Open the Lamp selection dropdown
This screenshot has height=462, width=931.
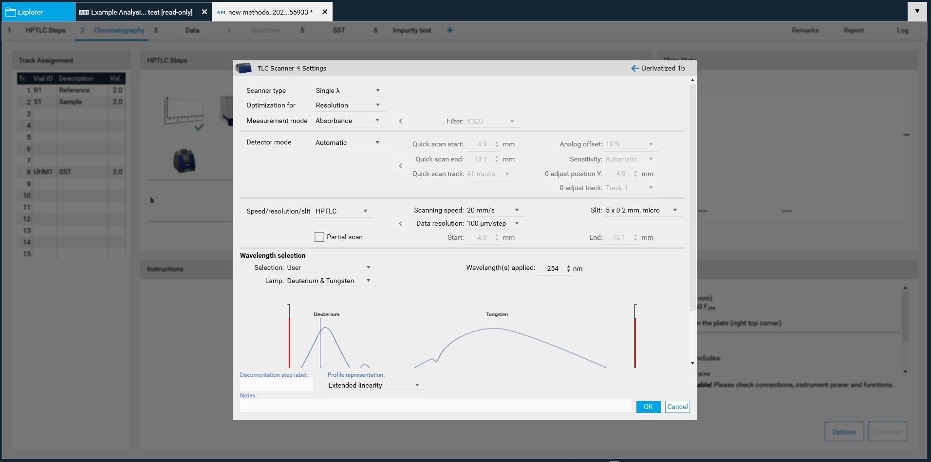pyautogui.click(x=369, y=281)
